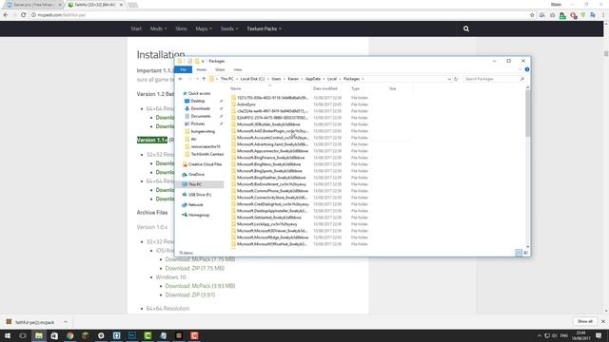Refresh the Packages folder view
Screen dimensions: 609x342
(x=456, y=79)
